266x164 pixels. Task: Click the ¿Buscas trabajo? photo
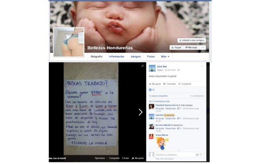[91, 108]
